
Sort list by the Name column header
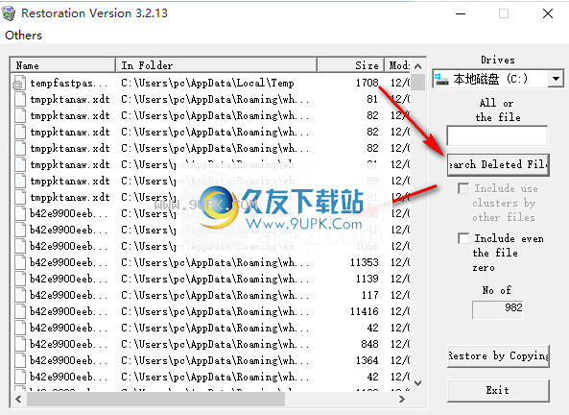(x=63, y=65)
